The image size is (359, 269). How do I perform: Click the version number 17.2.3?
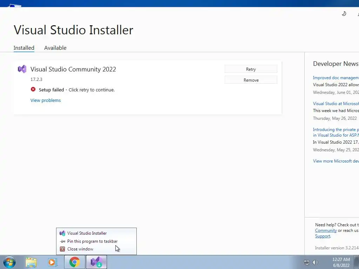click(36, 80)
